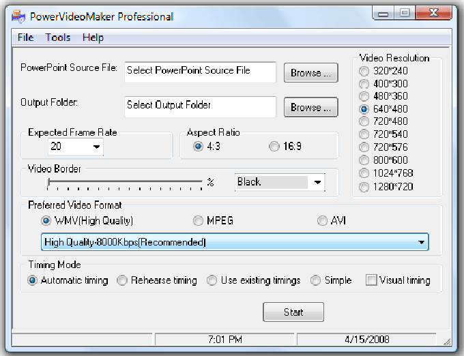Browse for the output folder

310,107
